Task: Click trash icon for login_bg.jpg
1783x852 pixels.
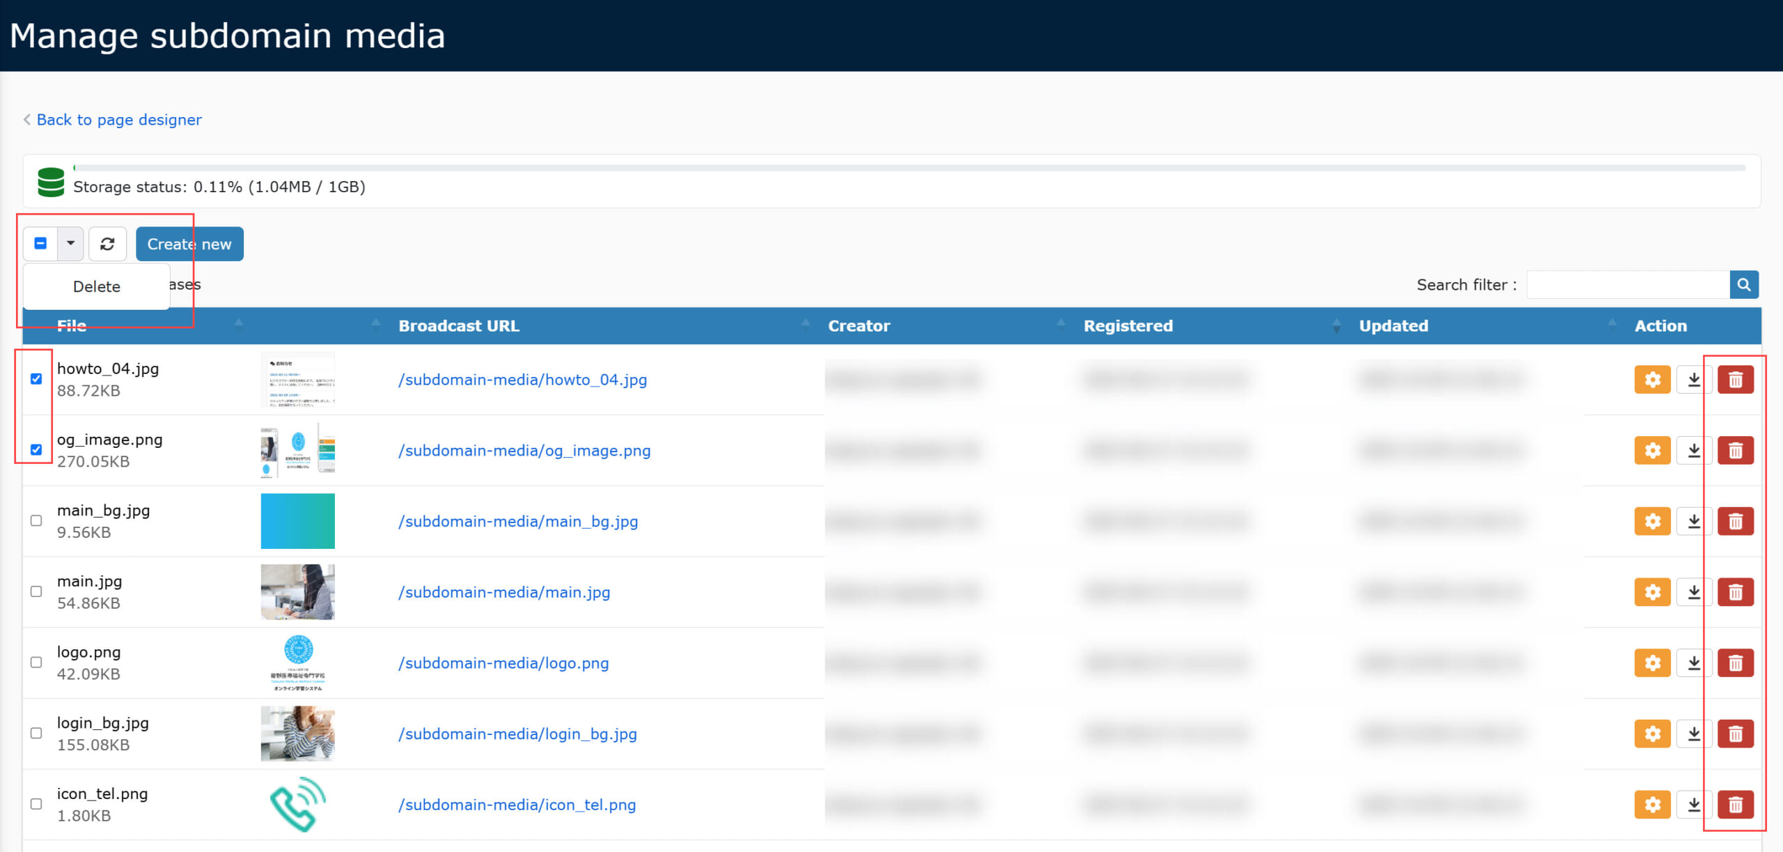Action: tap(1735, 734)
